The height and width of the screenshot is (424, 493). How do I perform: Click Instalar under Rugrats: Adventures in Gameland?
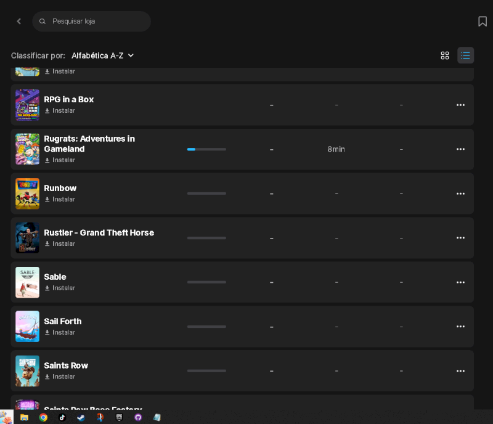[60, 160]
